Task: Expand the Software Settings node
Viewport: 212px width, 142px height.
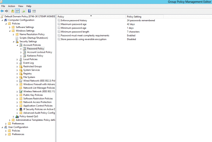Action: (x=10, y=27)
